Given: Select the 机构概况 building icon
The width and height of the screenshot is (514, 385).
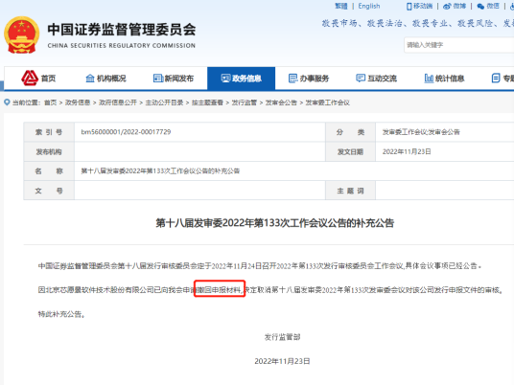Looking at the screenshot, I should point(90,79).
